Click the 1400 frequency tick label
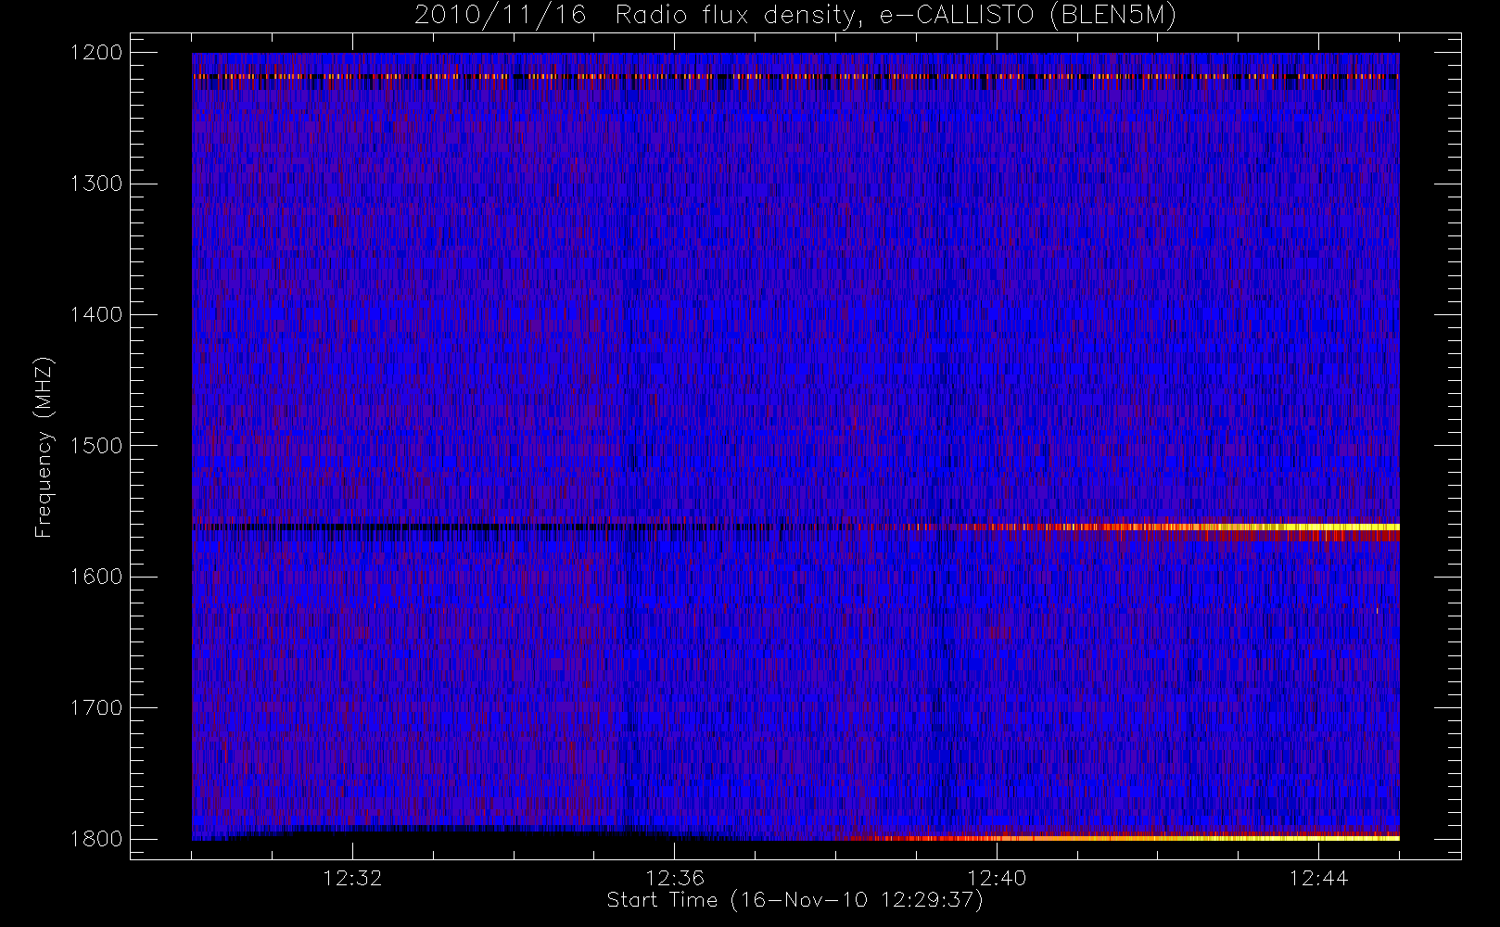The width and height of the screenshot is (1500, 927). pyautogui.click(x=96, y=315)
